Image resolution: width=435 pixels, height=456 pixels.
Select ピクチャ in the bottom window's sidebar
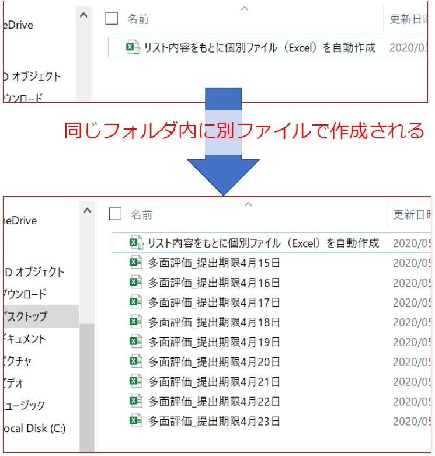click(x=18, y=361)
